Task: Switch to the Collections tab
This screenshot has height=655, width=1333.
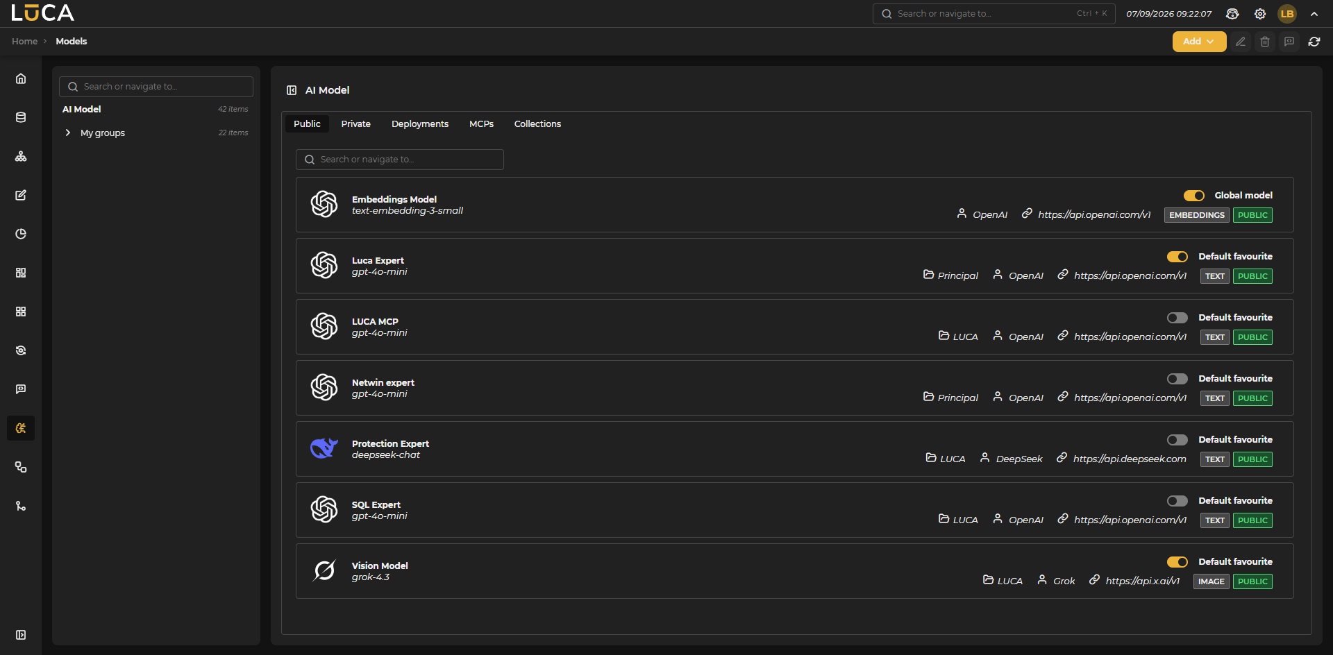Action: click(x=537, y=124)
